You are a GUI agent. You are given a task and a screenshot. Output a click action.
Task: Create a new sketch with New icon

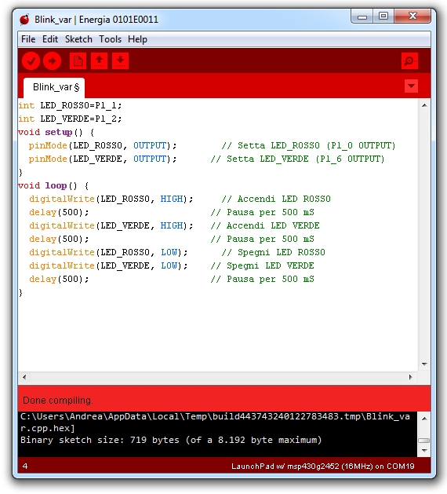tap(78, 60)
